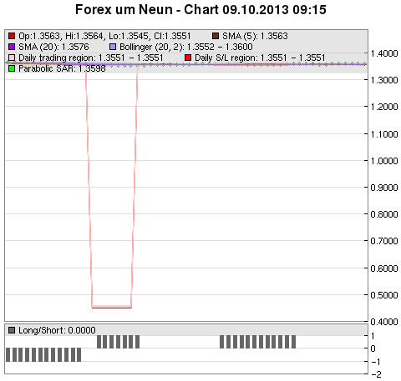Screen dimensions: 401x381
Task: Click 'SMA (20): 1.3576' legend text
Action: coord(53,47)
